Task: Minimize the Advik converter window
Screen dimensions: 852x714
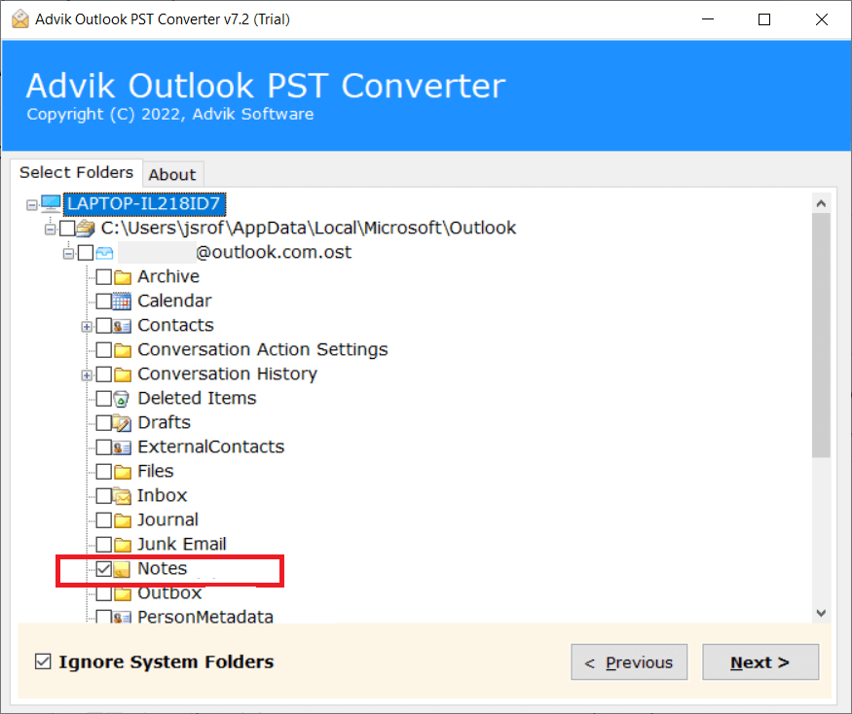Action: 708,19
